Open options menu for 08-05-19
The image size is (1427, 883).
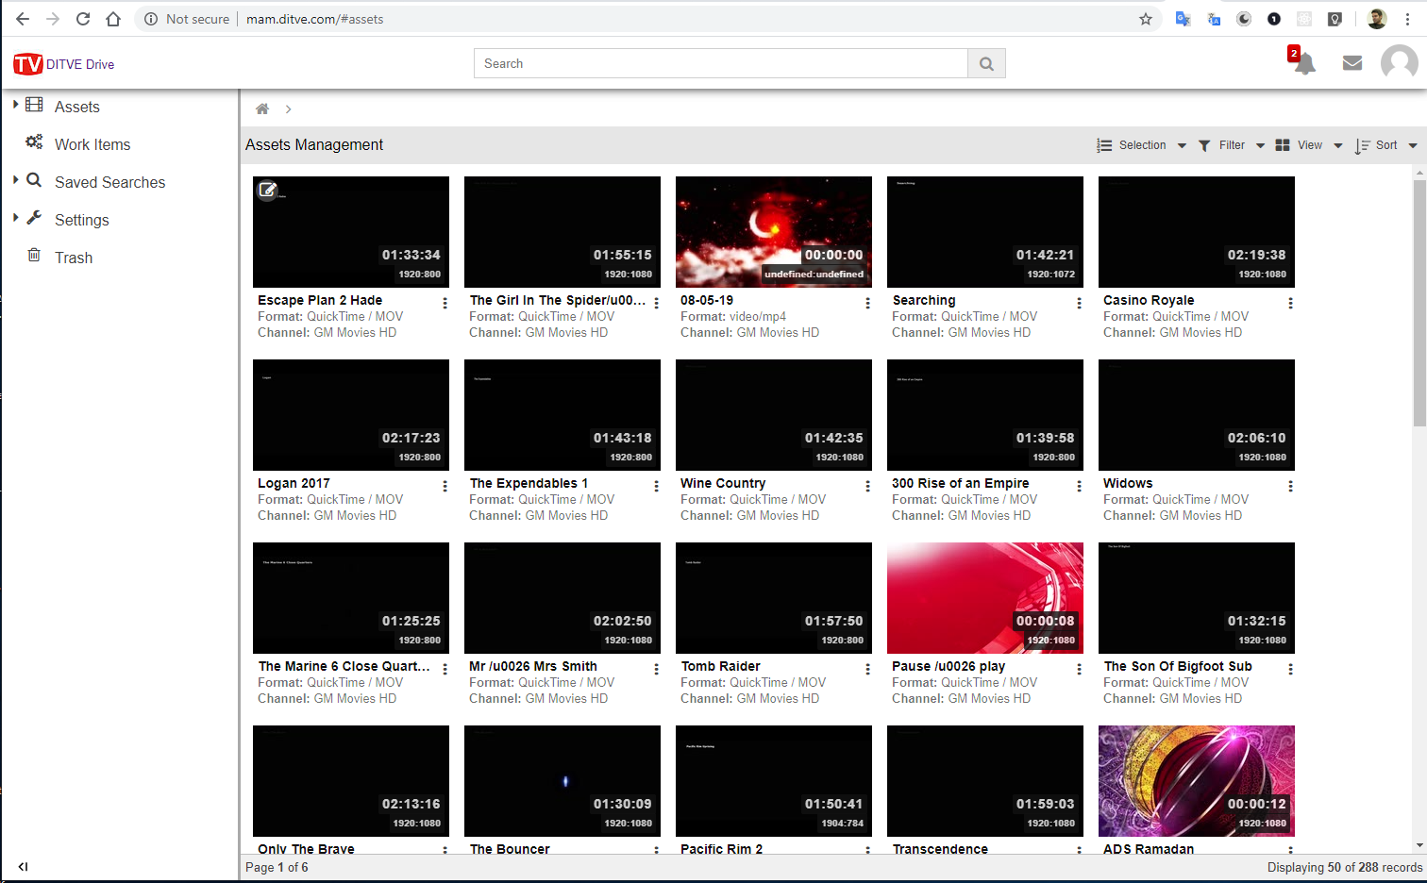tap(867, 303)
